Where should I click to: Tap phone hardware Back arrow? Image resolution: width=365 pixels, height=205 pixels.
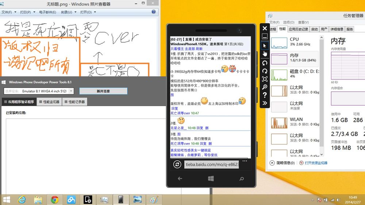(180, 178)
